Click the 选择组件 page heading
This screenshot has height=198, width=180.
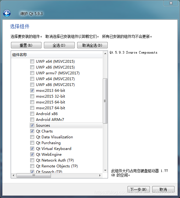click(20, 27)
